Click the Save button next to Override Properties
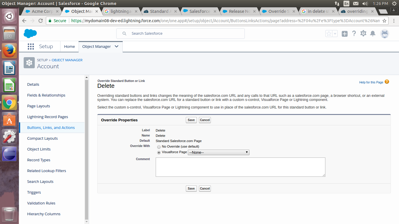Screen dimensions: 399x224 coord(191,120)
